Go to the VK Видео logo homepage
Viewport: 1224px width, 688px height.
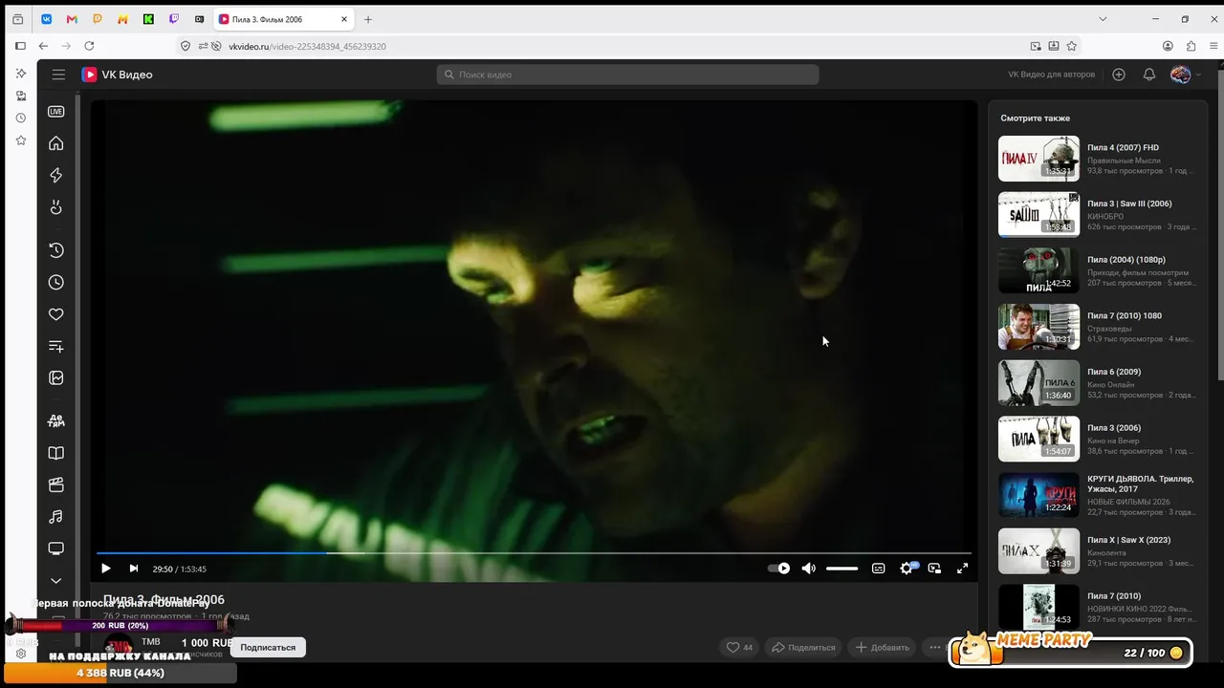117,75
